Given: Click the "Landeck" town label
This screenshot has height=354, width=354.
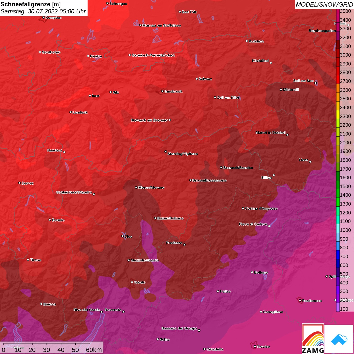Looking at the screenshot, I should click(x=80, y=112).
